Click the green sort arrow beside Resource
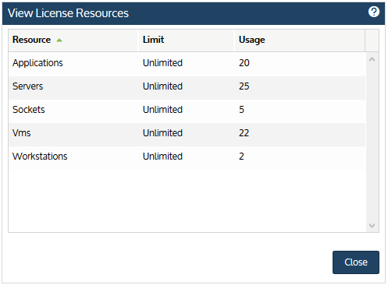This screenshot has height=285, width=388. (59, 40)
